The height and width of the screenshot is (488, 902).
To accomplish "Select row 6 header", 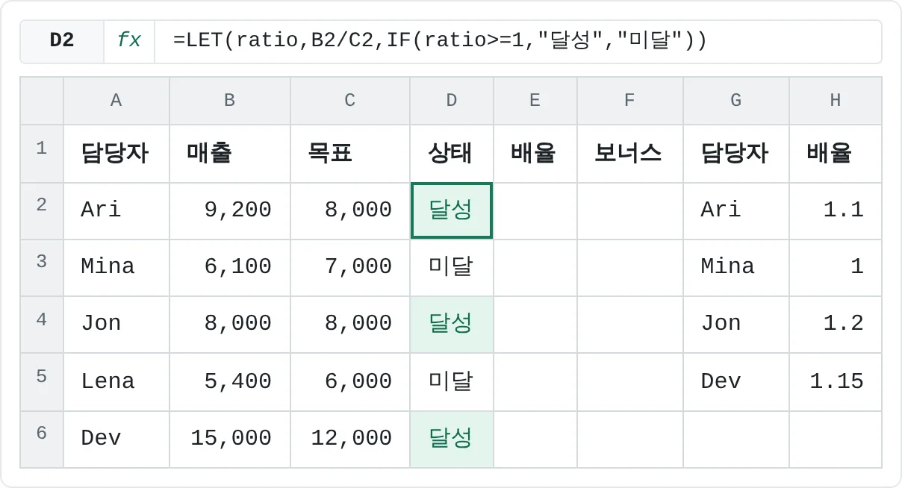I will click(x=42, y=439).
